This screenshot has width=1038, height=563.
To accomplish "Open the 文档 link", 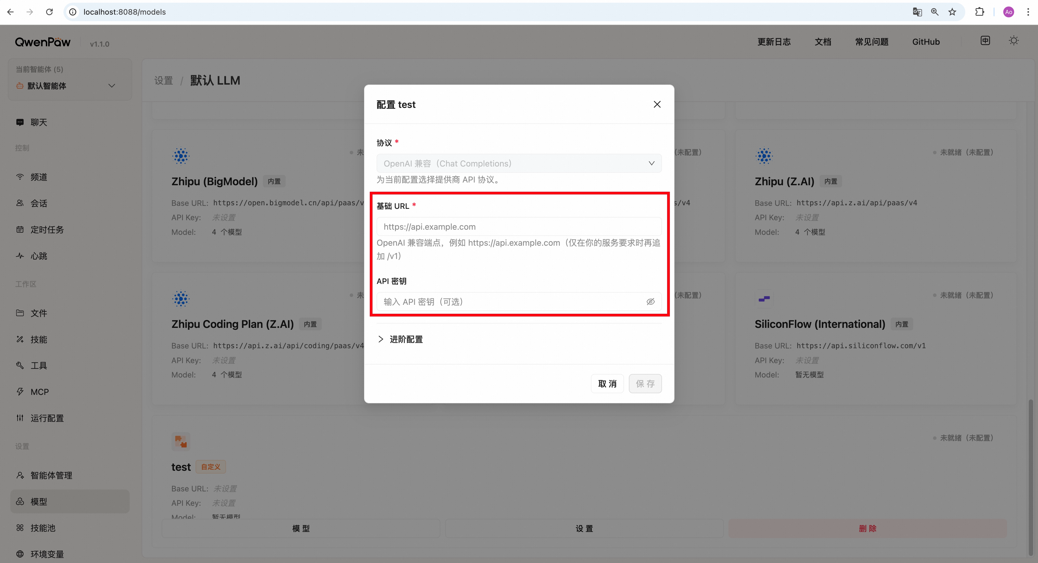I will click(823, 42).
